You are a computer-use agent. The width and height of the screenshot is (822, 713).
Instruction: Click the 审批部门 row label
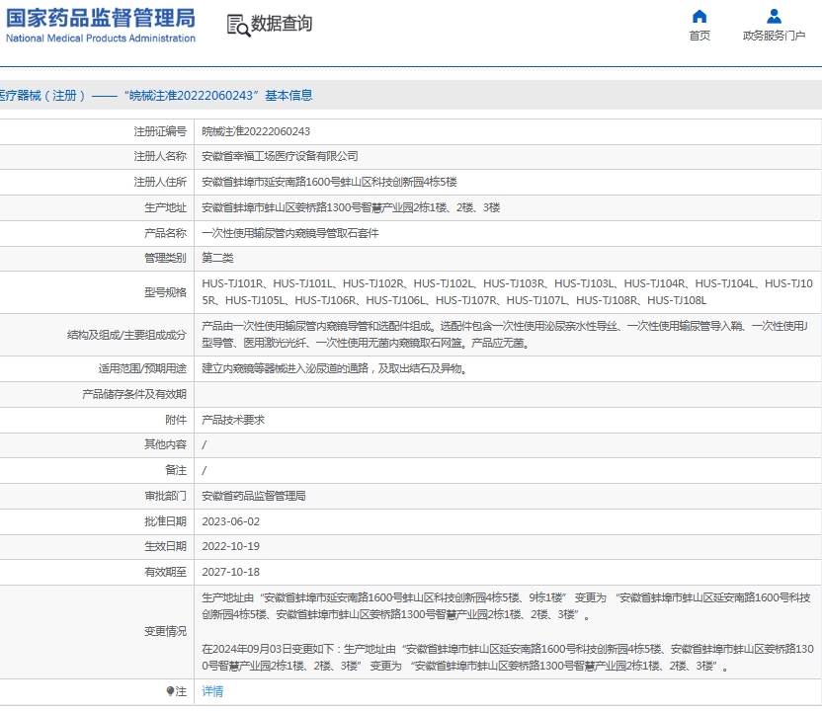click(165, 496)
